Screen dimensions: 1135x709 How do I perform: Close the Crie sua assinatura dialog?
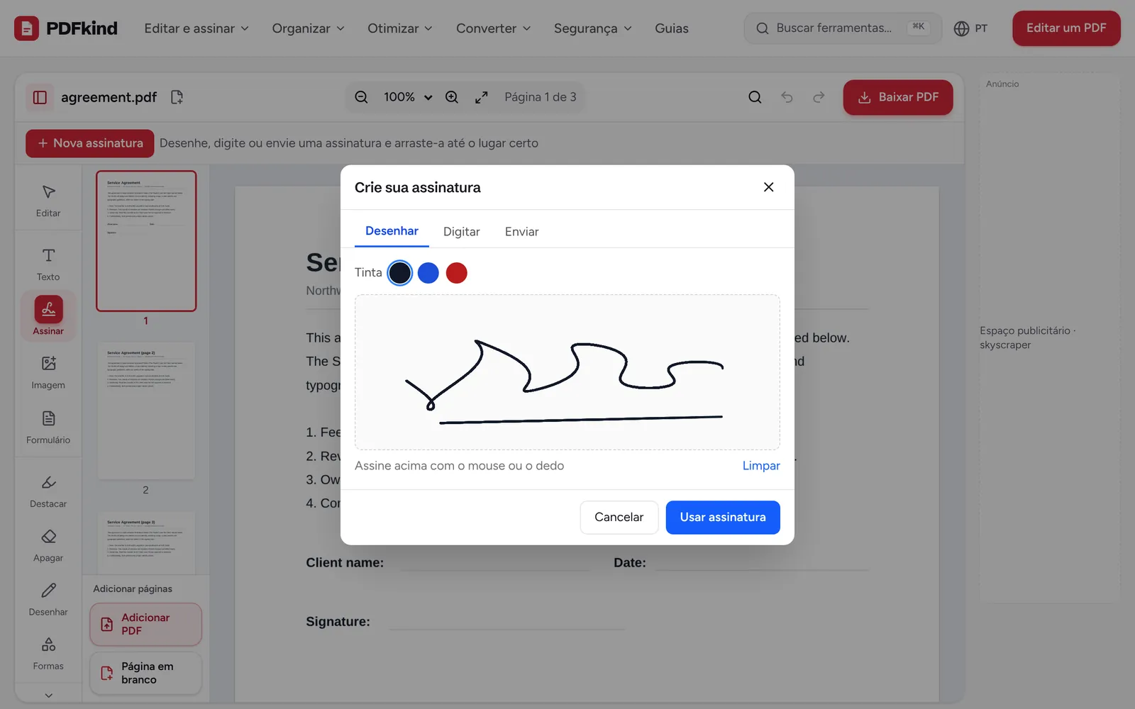pos(768,187)
